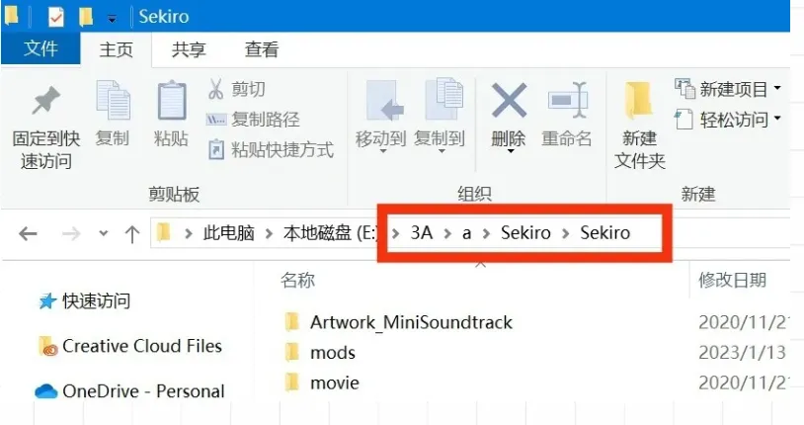Click the 'a' breadcrumb segment

point(466,233)
